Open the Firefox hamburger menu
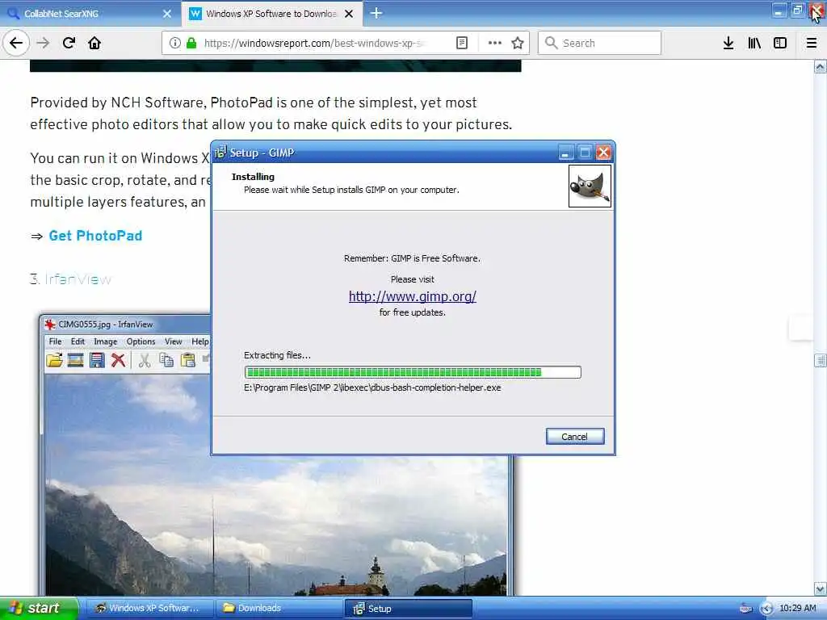 click(x=812, y=43)
